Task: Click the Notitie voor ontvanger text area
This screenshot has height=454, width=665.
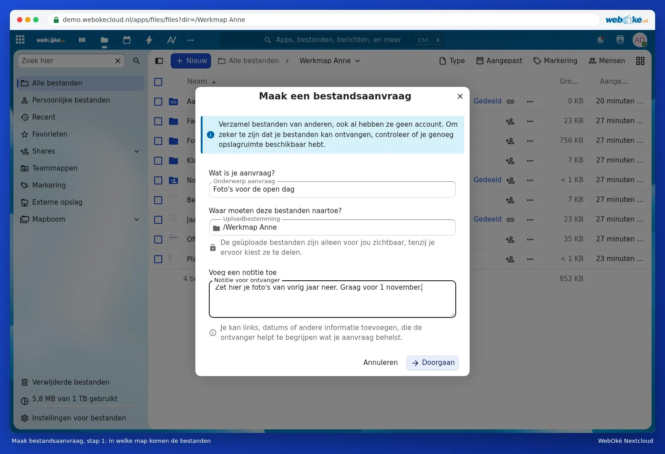Action: (332, 299)
